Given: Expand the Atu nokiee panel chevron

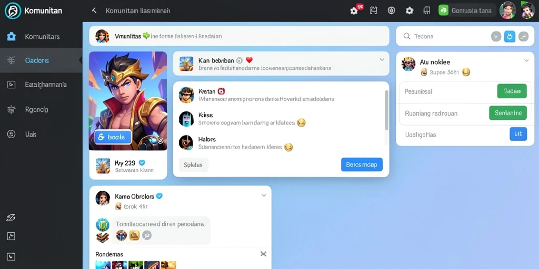Looking at the screenshot, I should (526, 60).
